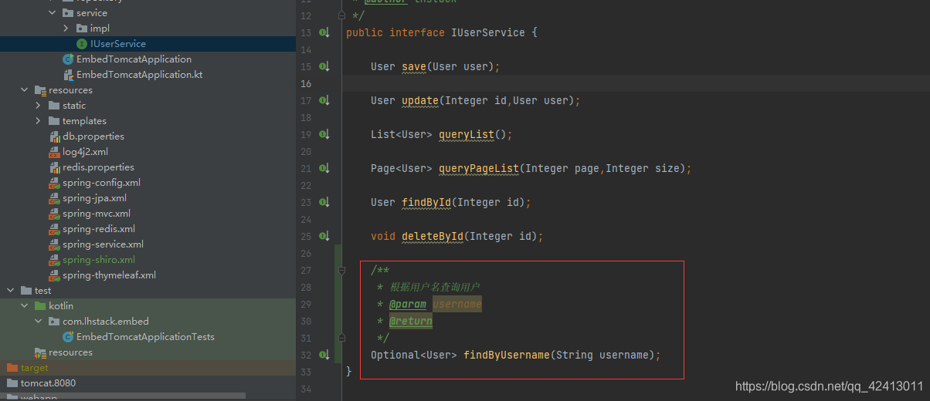
Task: Click line number 26 in the gutter
Action: (306, 253)
